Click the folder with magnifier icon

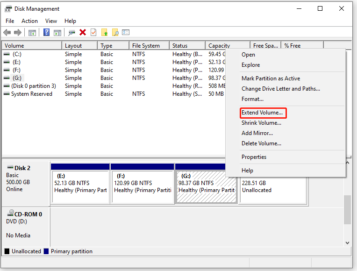(x=115, y=33)
